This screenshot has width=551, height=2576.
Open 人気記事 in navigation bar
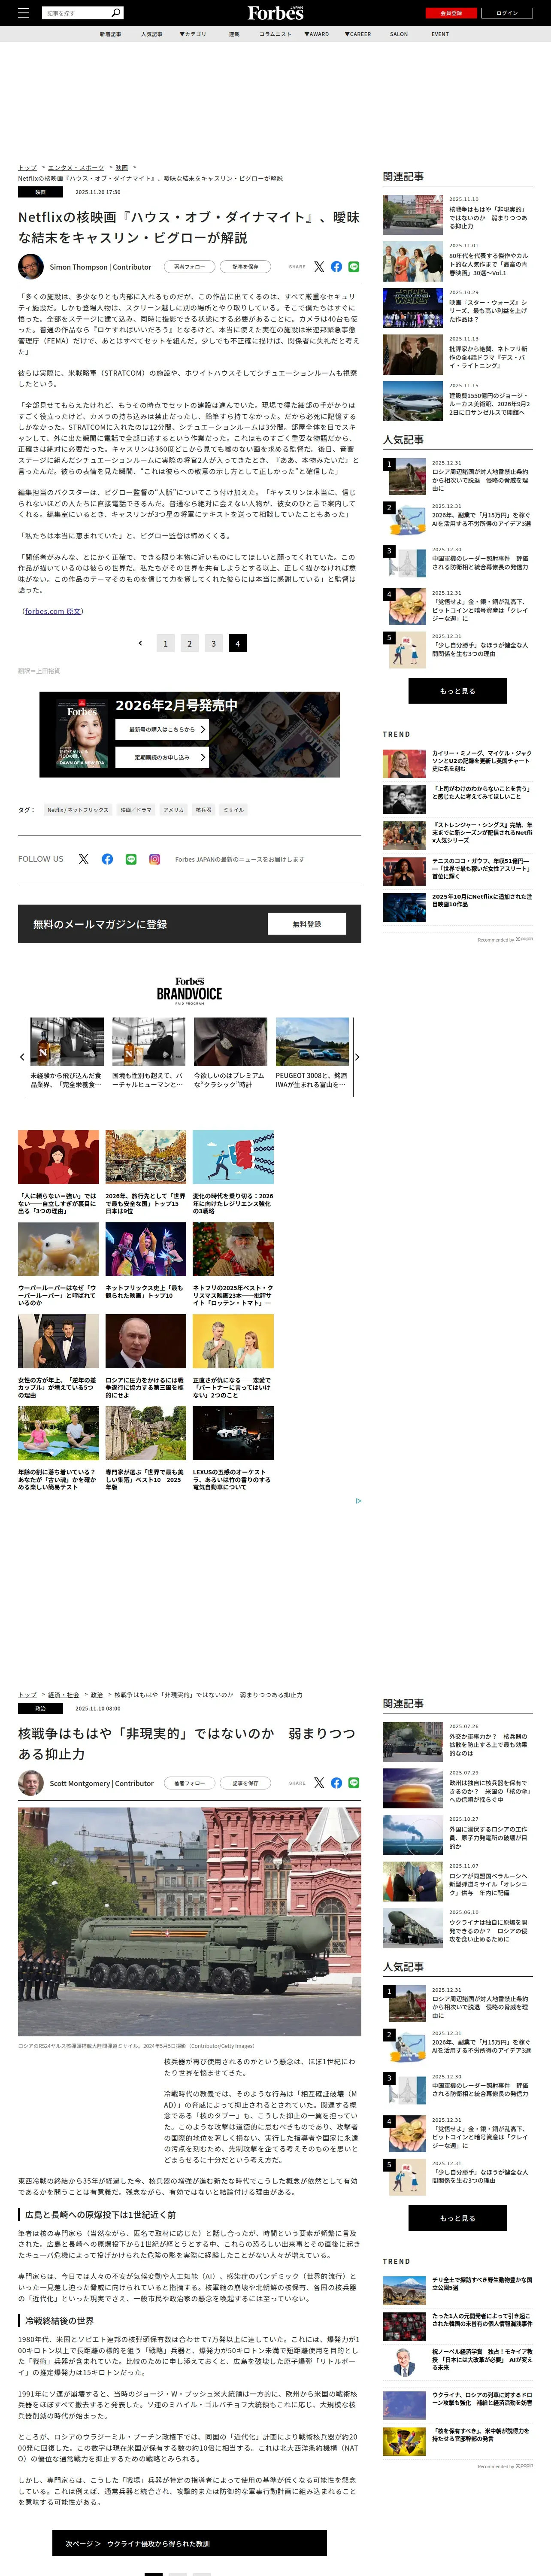pyautogui.click(x=151, y=34)
